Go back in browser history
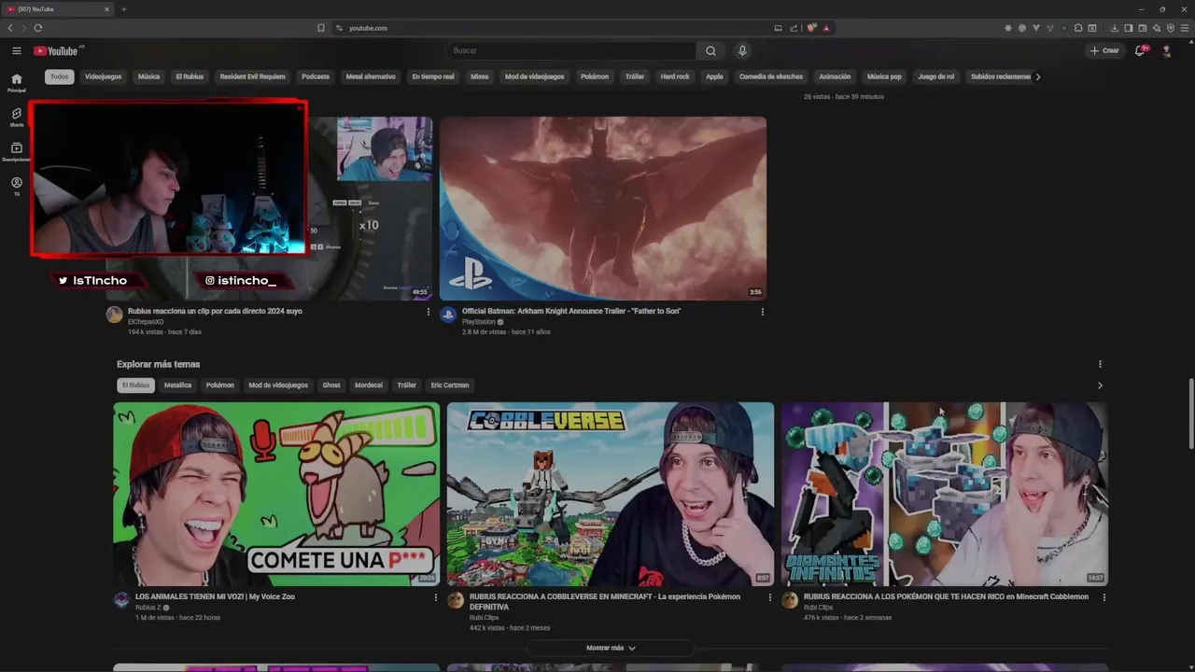 [10, 28]
